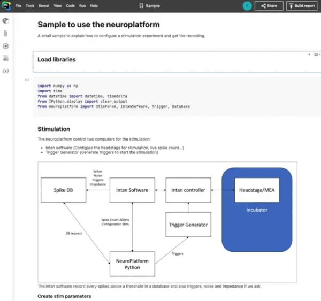Click the bookmark icon beside Sample title
This screenshot has width=321, height=301.
[141, 6]
